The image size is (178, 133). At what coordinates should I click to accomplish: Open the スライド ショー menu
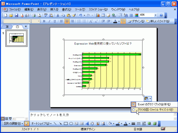click(x=98, y=10)
